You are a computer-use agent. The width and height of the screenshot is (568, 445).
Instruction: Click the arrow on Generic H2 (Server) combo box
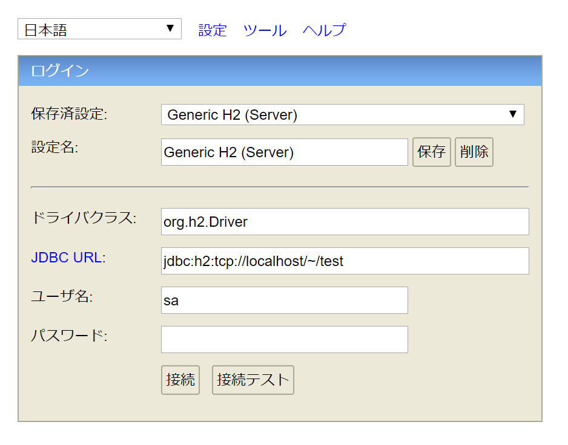[x=512, y=114]
